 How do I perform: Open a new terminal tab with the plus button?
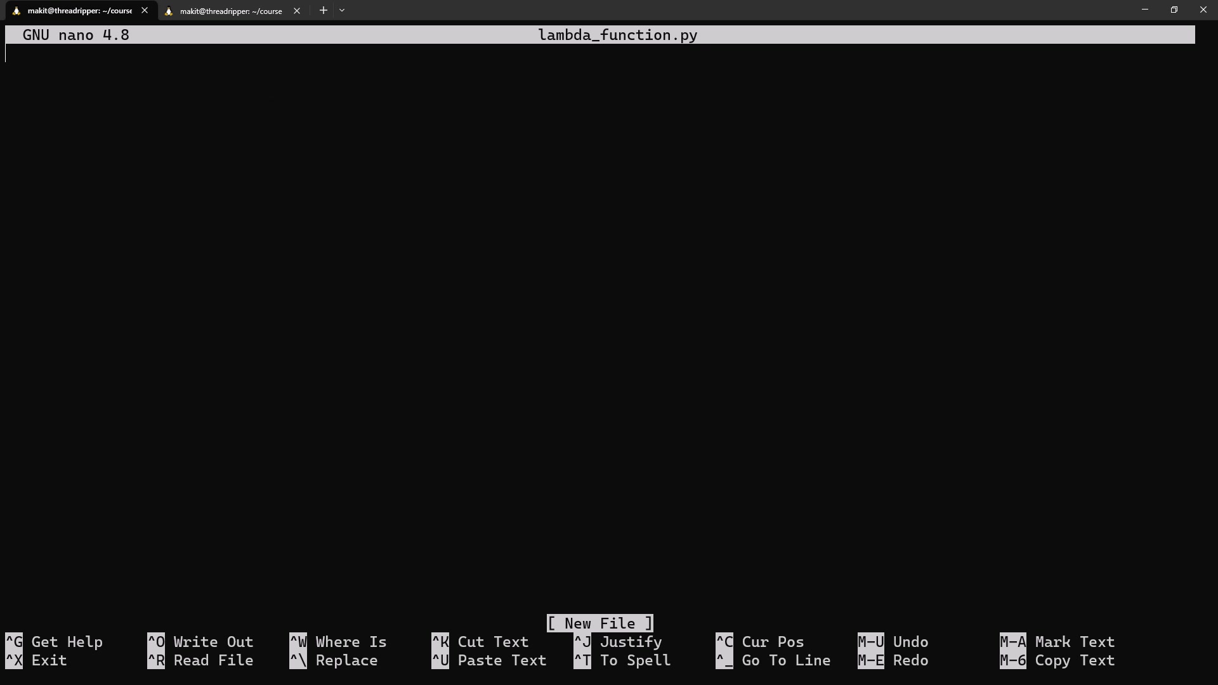(x=323, y=10)
